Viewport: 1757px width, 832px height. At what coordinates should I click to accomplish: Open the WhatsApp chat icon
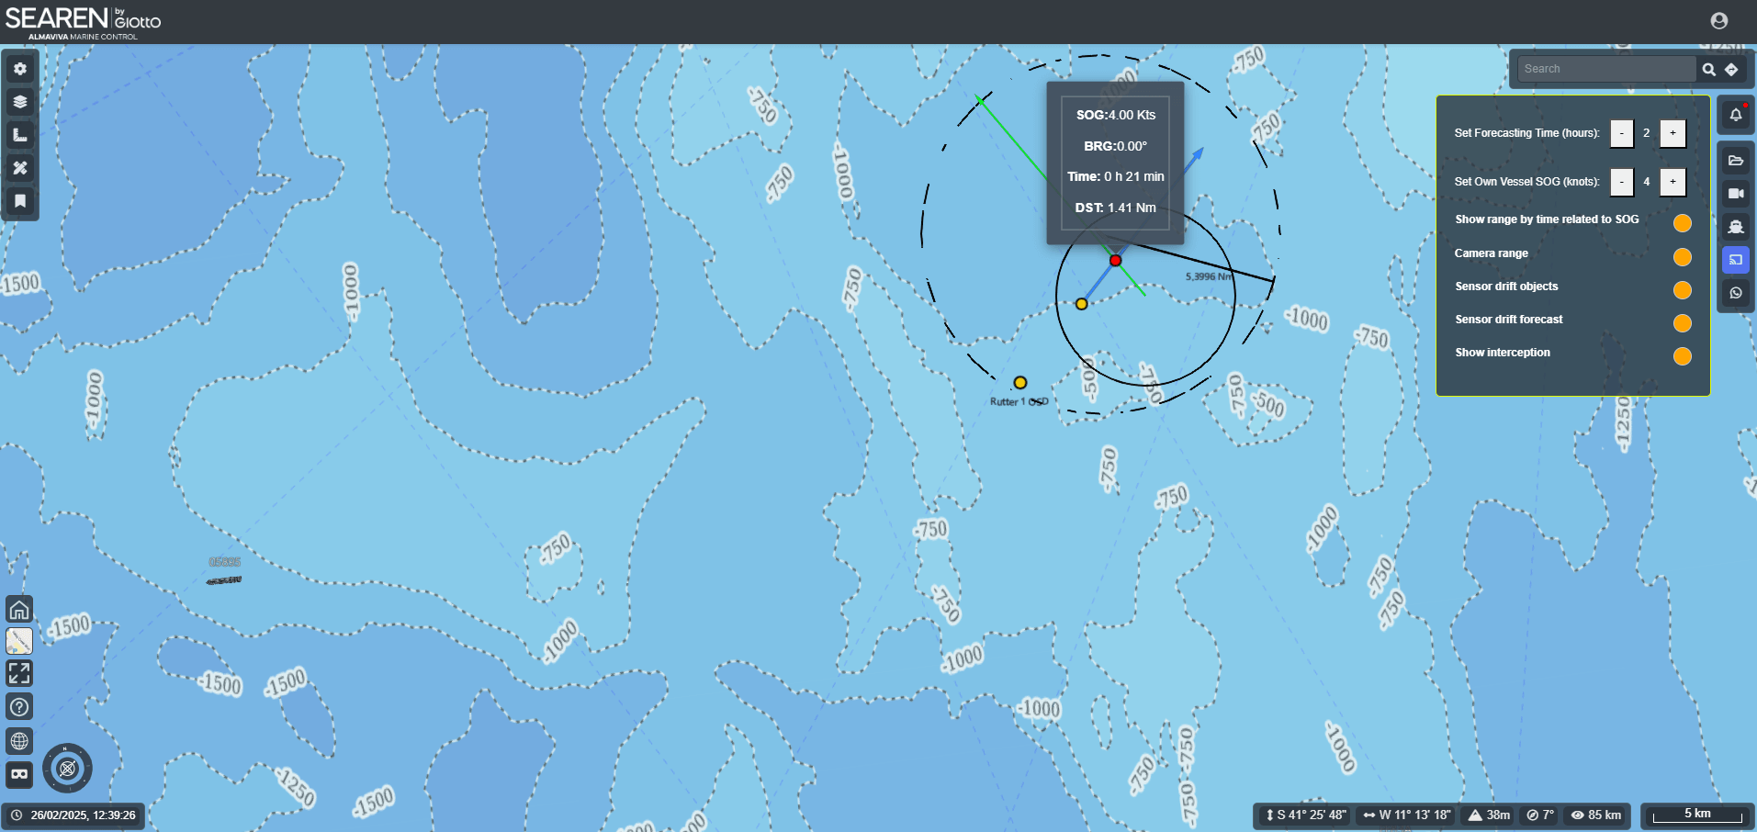[1735, 293]
